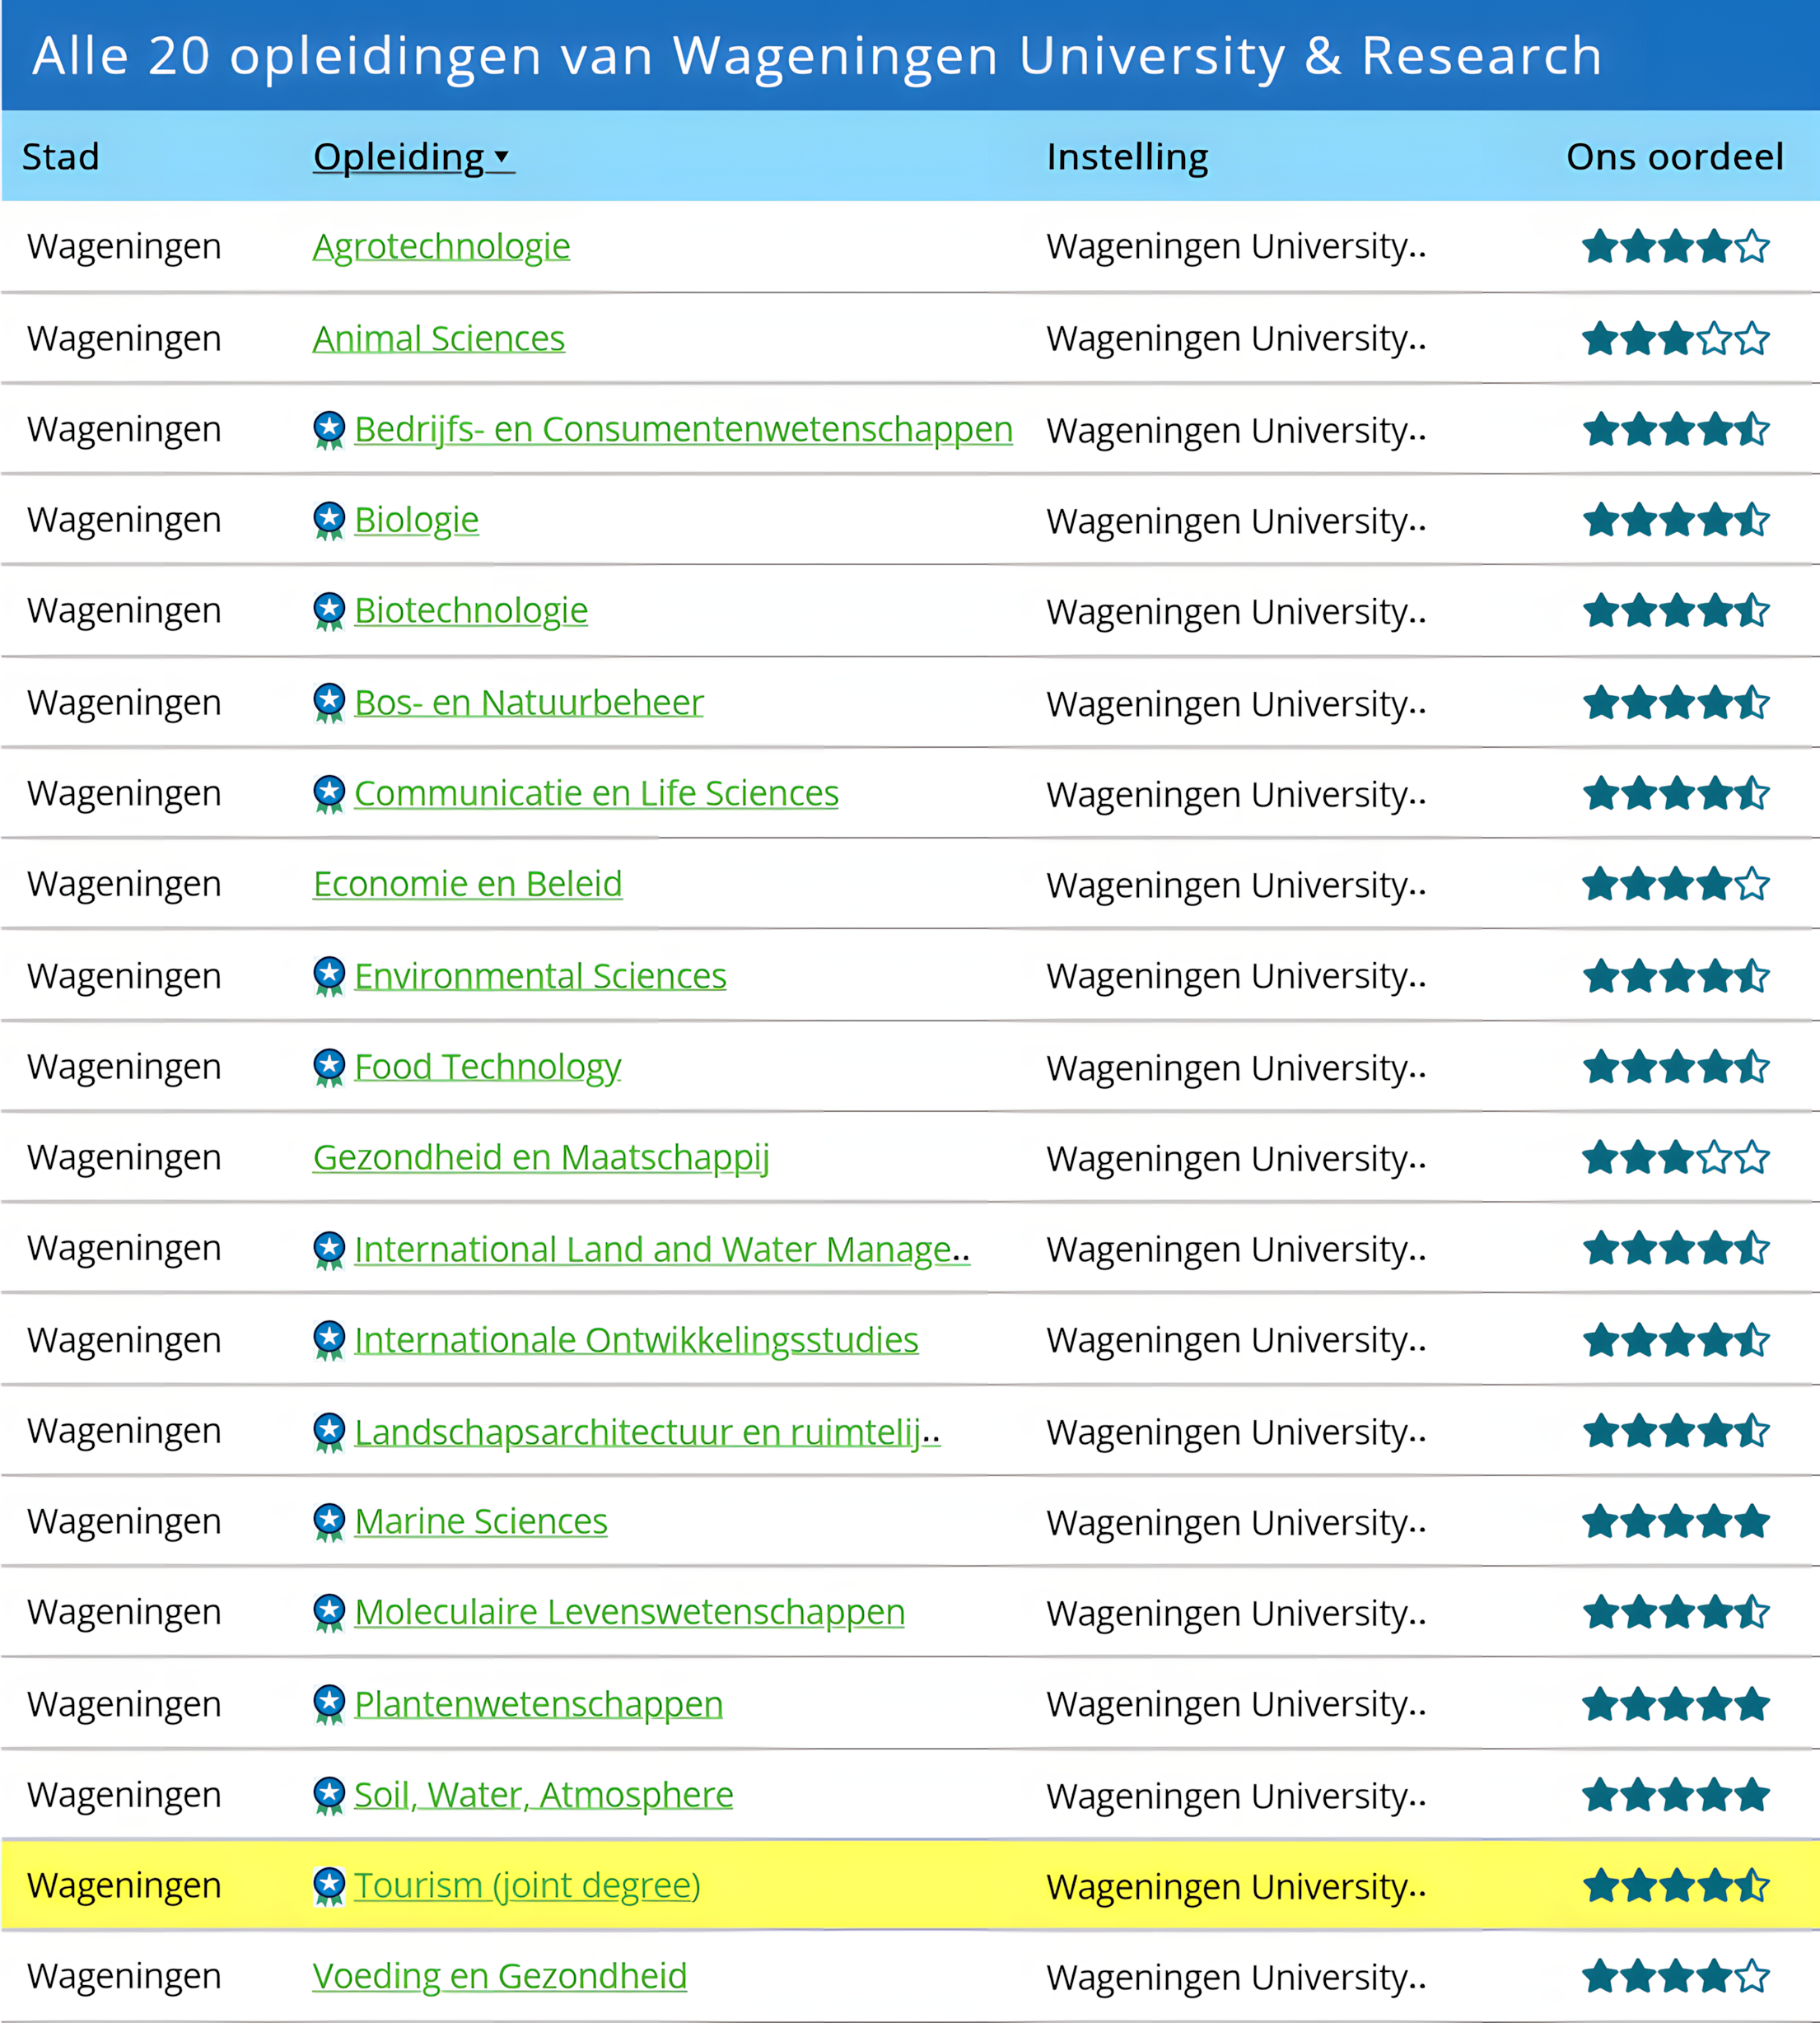
Task: Click the Ons oordeel column header
Action: (1675, 157)
